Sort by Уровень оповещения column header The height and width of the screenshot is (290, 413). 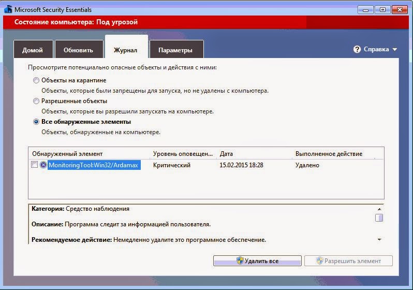[183, 154]
